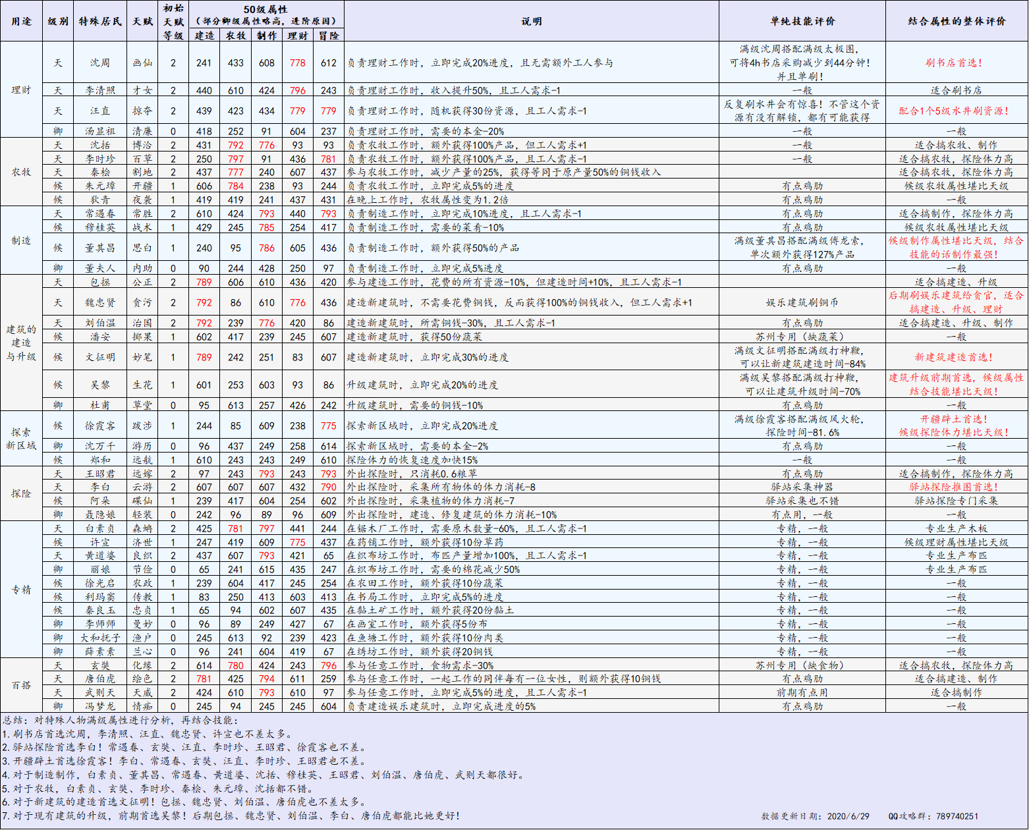This screenshot has height=830, width=1029.
Task: Select the 云游 talent cell
Action: [142, 487]
